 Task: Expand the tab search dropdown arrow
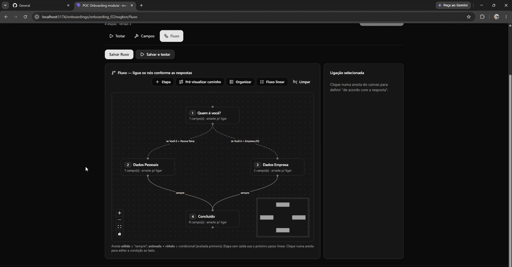pyautogui.click(x=5, y=5)
